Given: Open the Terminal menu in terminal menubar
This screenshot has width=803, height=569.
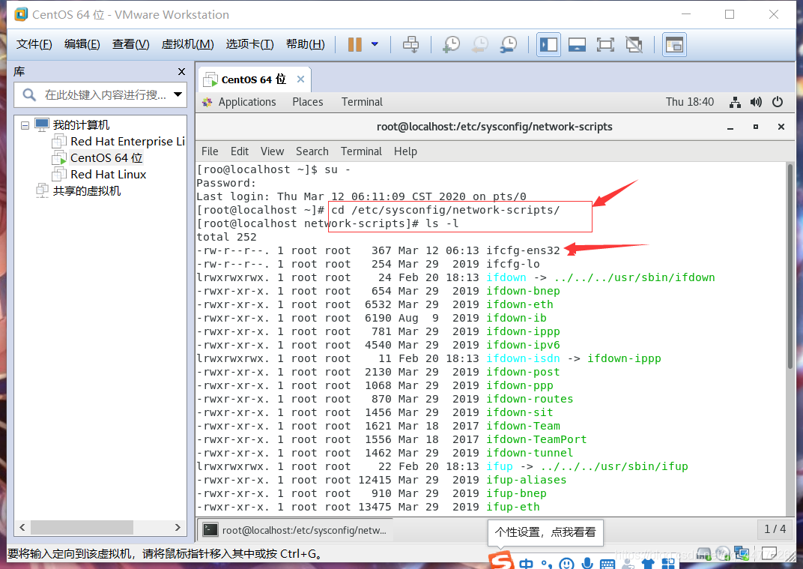Looking at the screenshot, I should (x=361, y=151).
